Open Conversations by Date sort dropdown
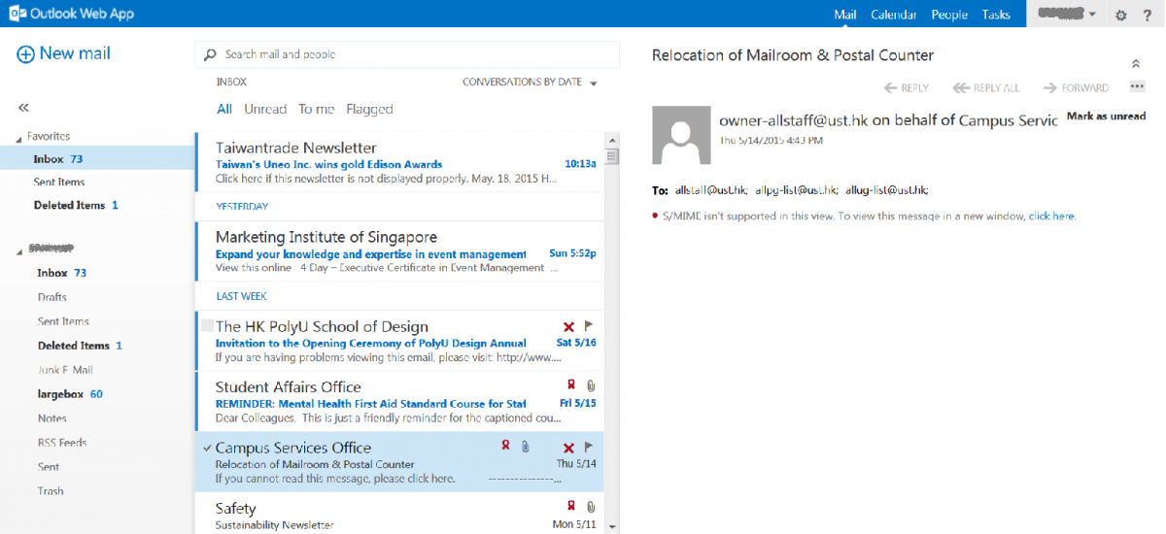The width and height of the screenshot is (1166, 534). pos(530,83)
